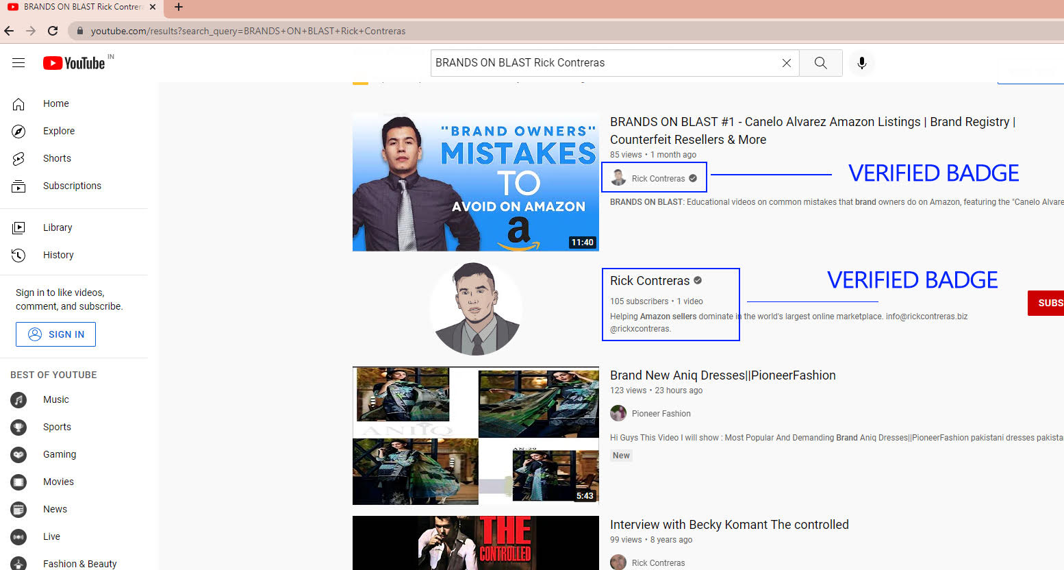Open Fashion & Beauty category
This screenshot has width=1064, height=570.
[x=74, y=563]
